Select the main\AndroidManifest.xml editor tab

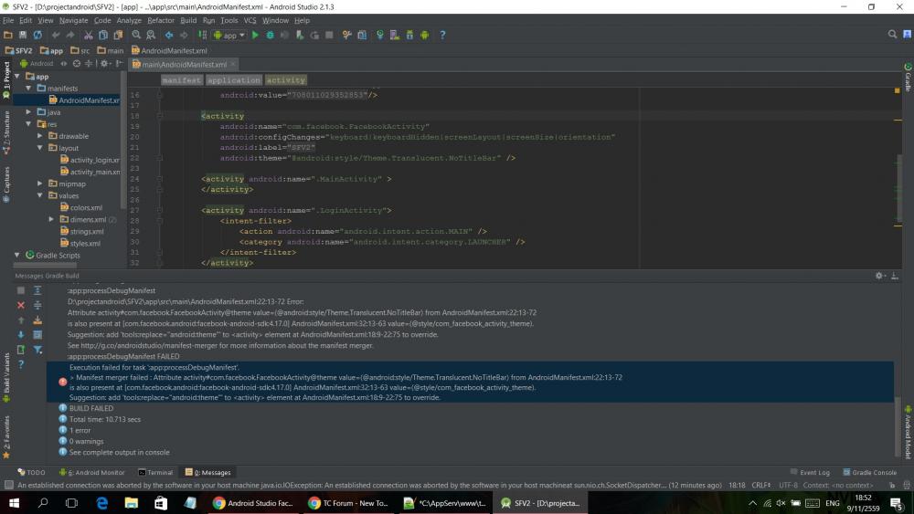tap(184, 64)
